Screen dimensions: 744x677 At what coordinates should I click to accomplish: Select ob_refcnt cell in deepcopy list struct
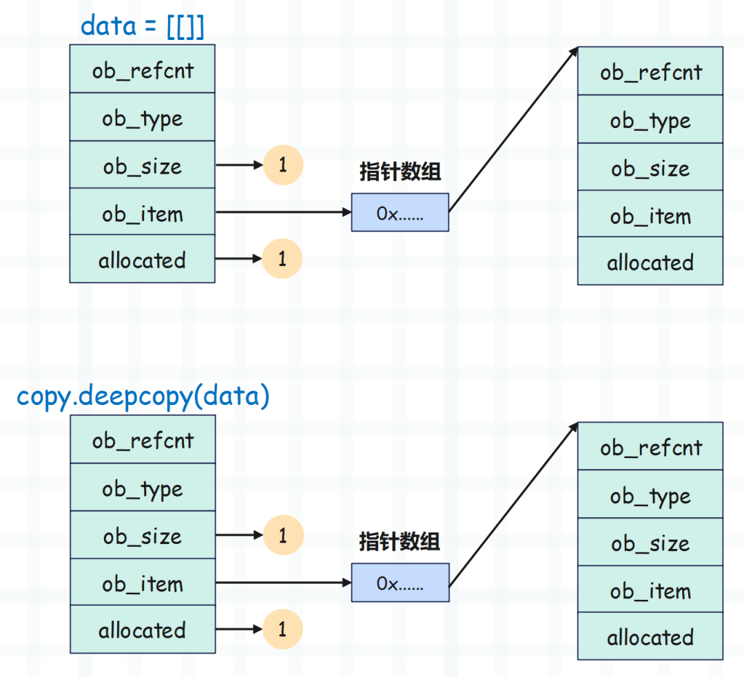[x=143, y=440]
